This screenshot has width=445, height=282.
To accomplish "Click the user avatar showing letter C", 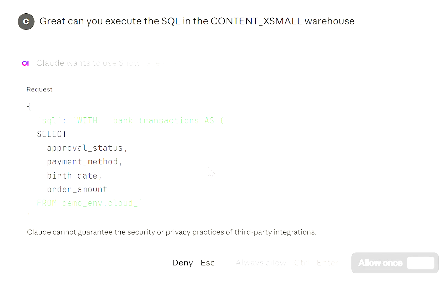I will [26, 22].
